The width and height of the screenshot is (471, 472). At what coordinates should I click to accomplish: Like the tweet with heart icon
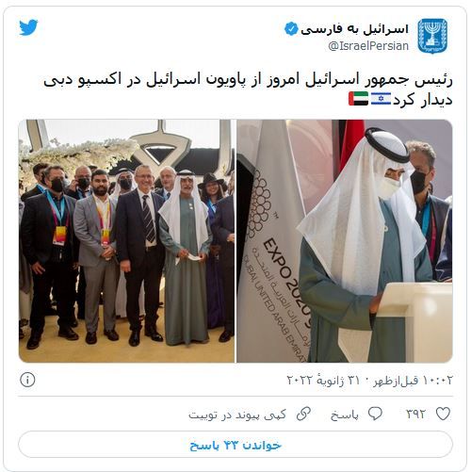click(443, 414)
